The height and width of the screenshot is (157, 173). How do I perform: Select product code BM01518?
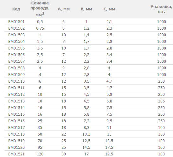[x=16, y=134]
